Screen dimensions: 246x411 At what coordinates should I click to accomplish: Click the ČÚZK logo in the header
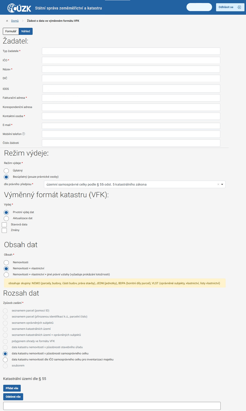pos(19,8)
